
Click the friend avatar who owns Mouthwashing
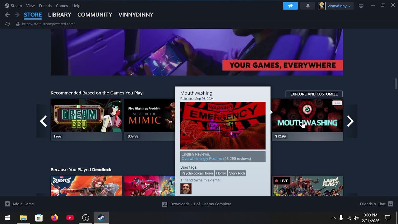186,189
